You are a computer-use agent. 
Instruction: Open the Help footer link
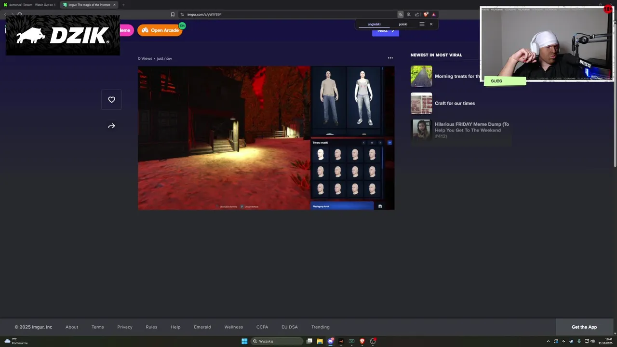175,327
